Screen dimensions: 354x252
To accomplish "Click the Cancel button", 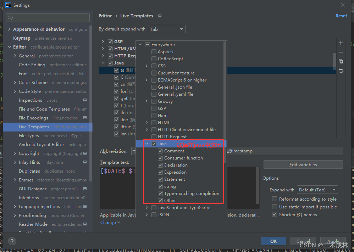I will tap(303, 241).
